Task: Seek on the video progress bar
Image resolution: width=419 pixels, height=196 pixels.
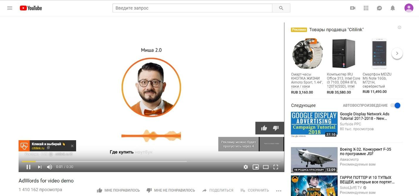Action: [x=151, y=161]
